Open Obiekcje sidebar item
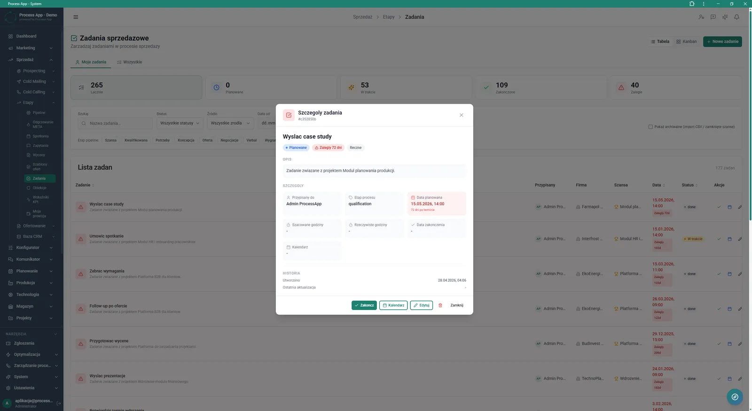The width and height of the screenshot is (752, 411). pyautogui.click(x=39, y=188)
